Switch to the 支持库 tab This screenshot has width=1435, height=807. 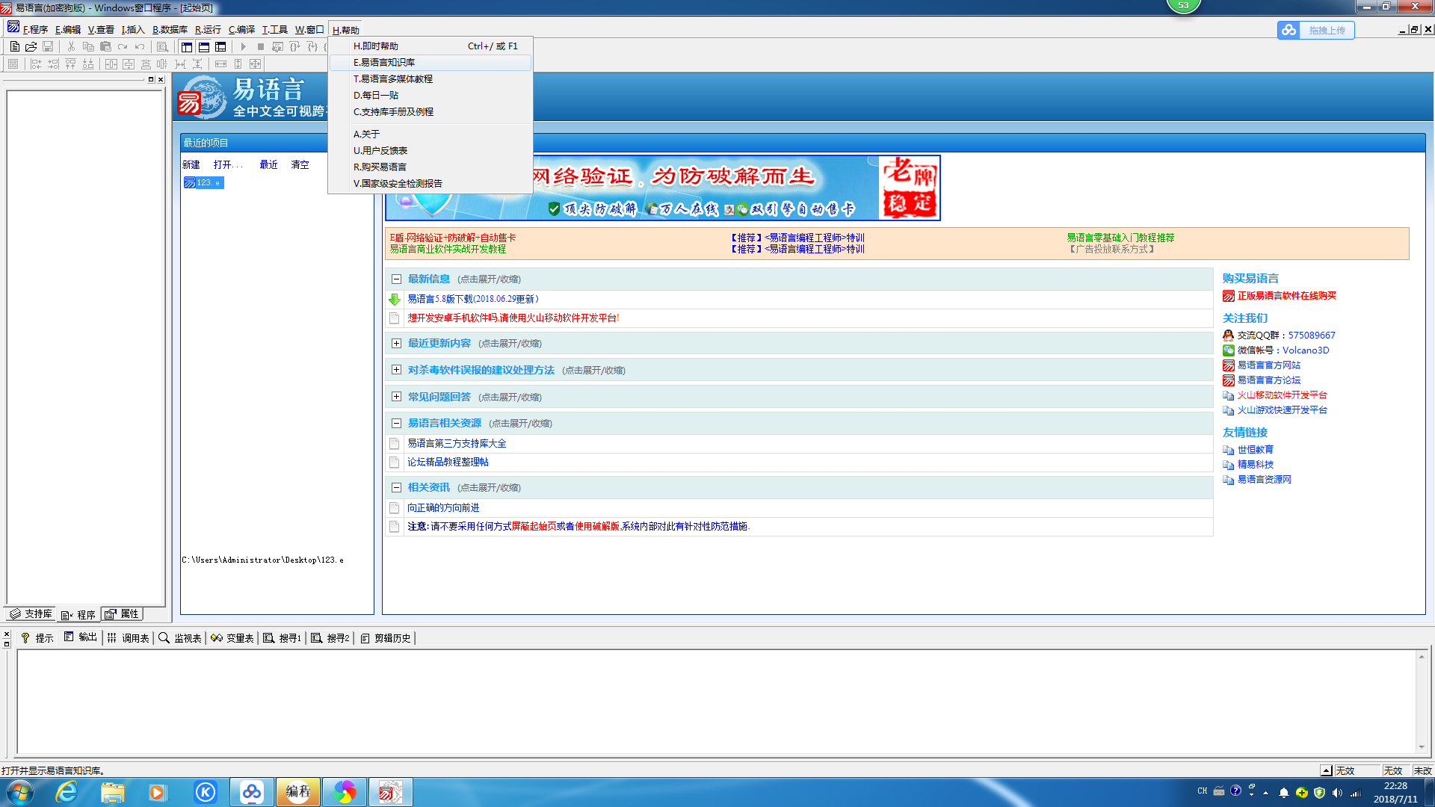[31, 614]
